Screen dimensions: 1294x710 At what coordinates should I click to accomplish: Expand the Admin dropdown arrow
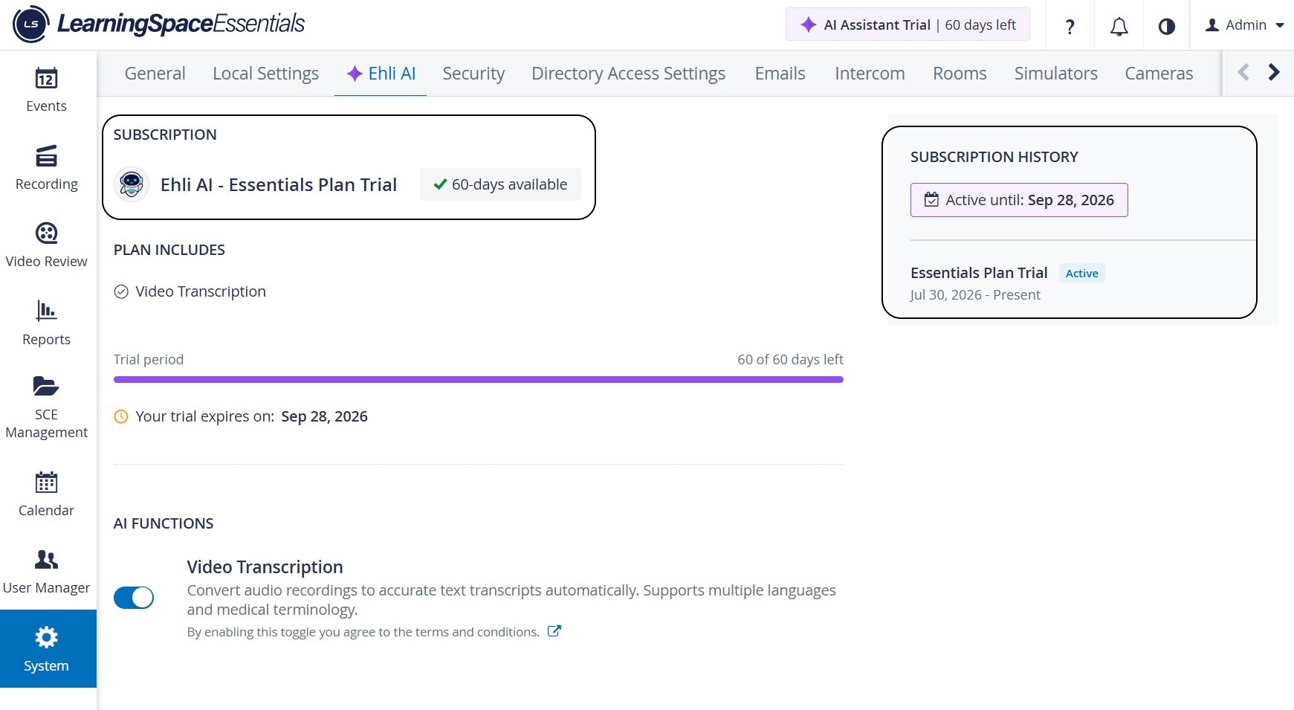click(1280, 25)
